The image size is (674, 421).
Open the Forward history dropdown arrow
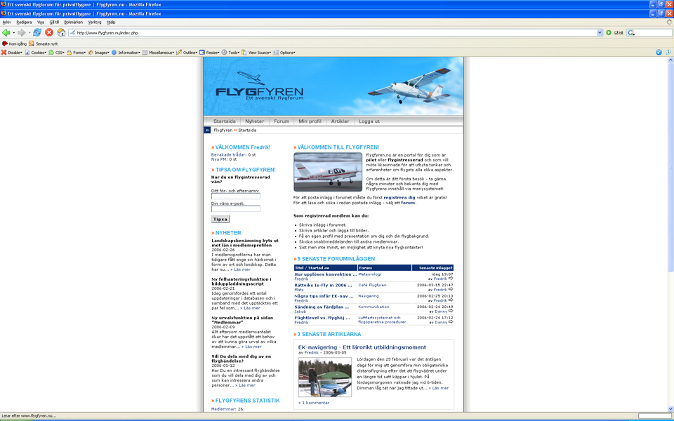coord(29,33)
